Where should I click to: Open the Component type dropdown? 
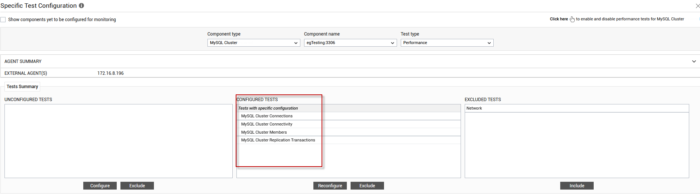254,43
